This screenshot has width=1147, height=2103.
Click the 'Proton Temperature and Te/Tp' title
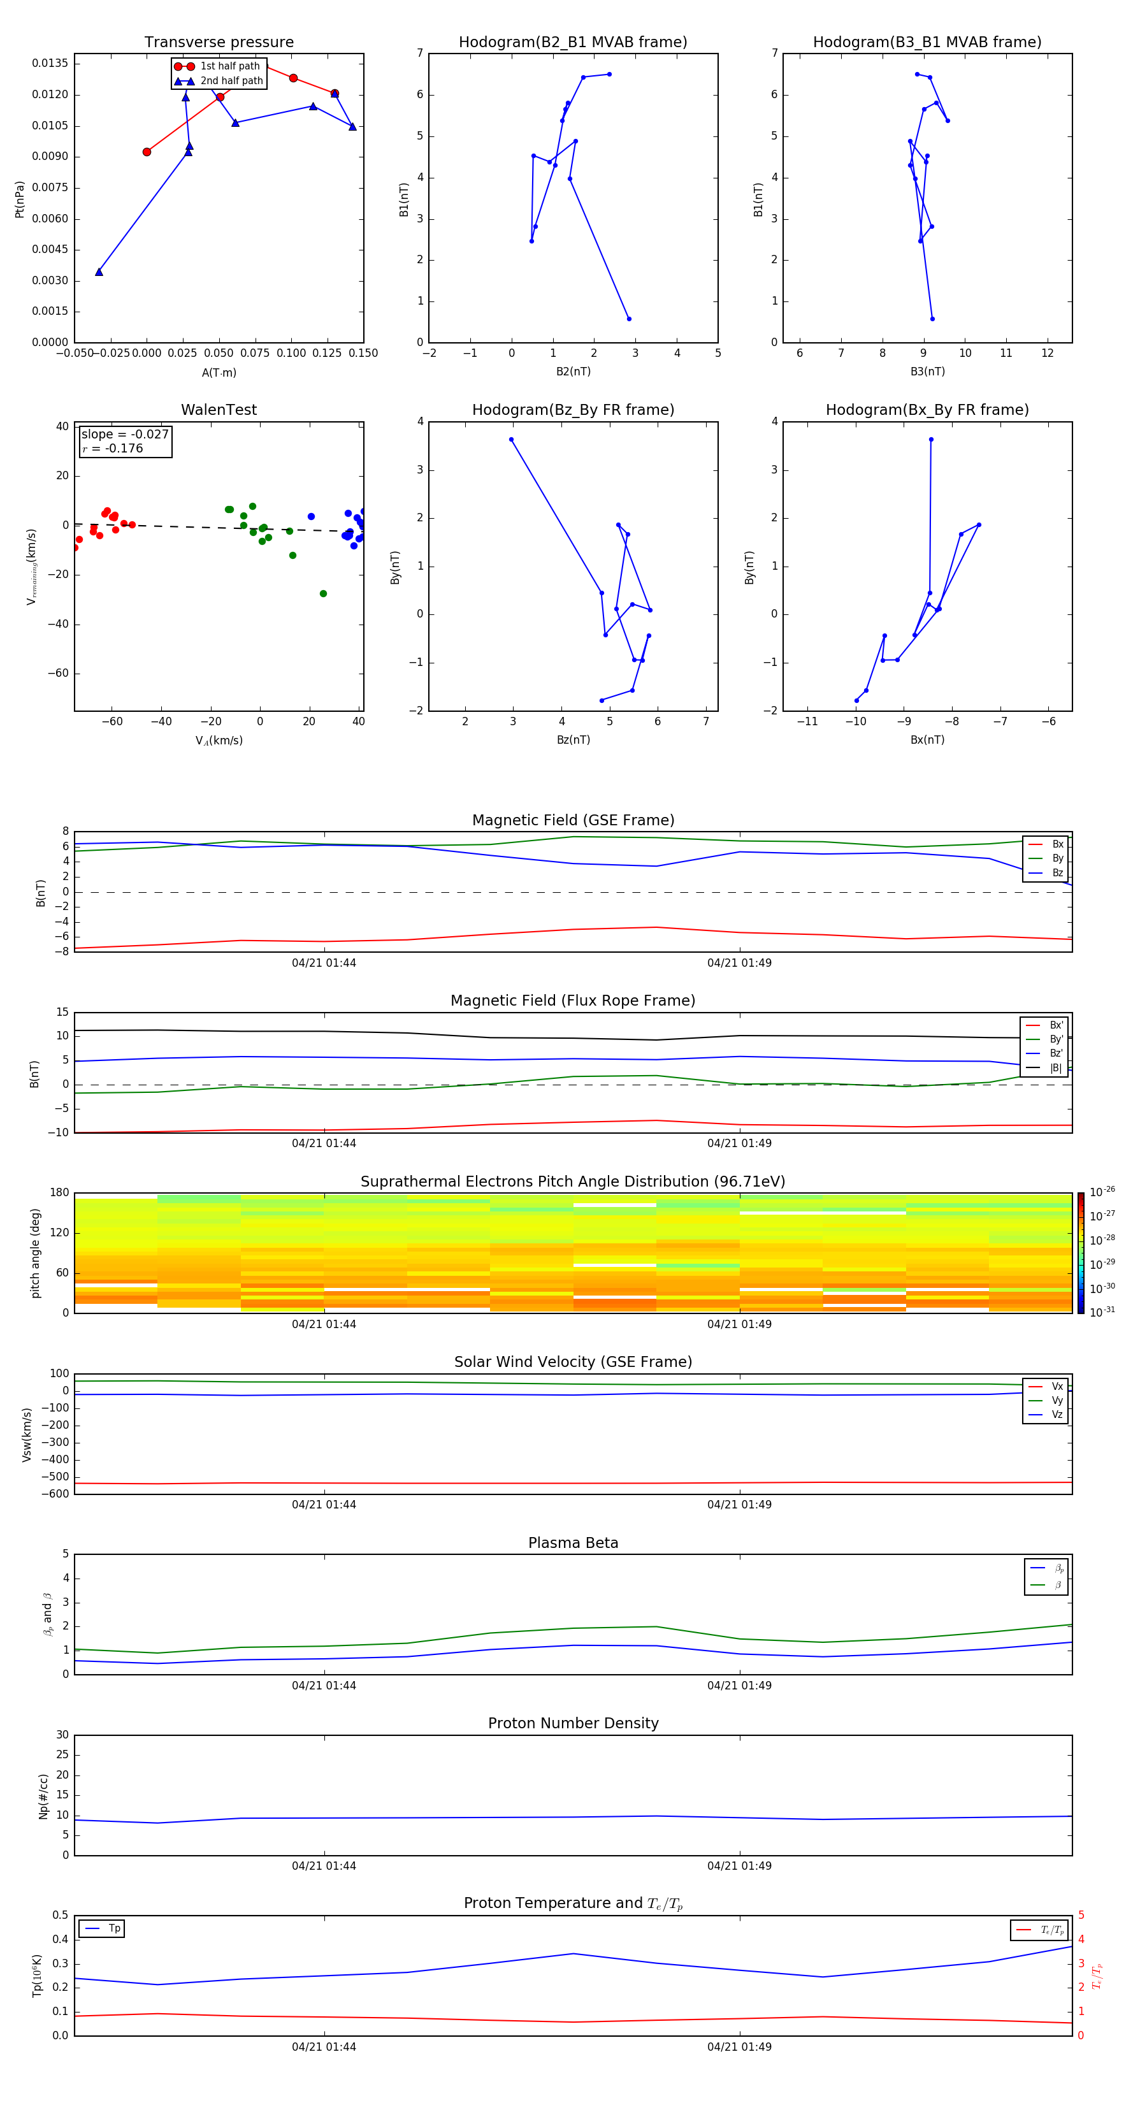click(x=573, y=1904)
